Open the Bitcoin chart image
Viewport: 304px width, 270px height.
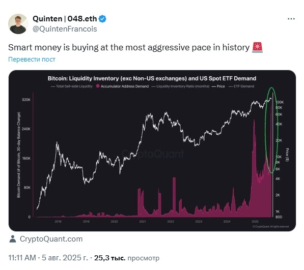point(152,151)
